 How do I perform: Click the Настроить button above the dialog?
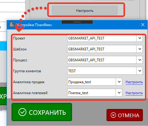[85, 10]
